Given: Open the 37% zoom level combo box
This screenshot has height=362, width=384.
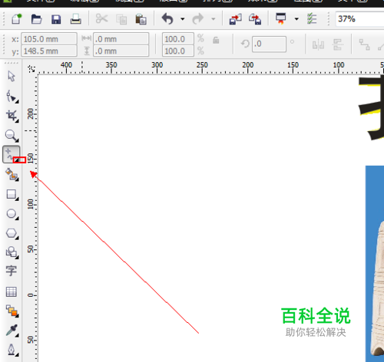Looking at the screenshot, I should coord(359,19).
